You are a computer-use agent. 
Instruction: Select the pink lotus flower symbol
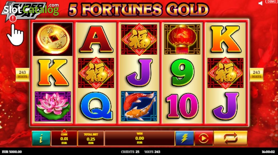pos(53,106)
